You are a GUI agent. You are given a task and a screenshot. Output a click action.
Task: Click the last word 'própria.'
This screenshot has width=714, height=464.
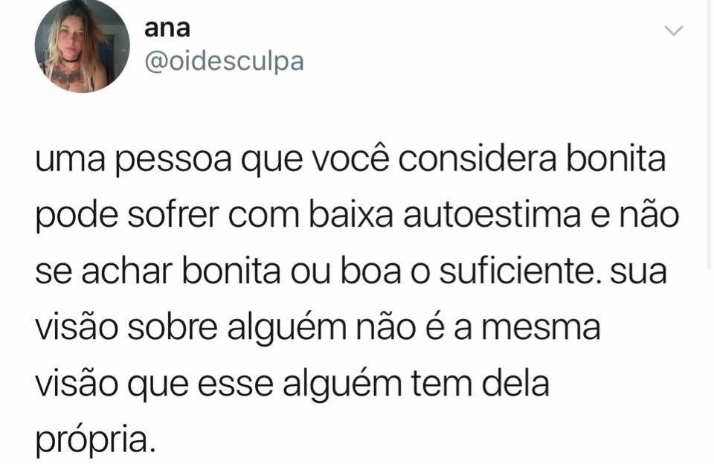click(96, 441)
